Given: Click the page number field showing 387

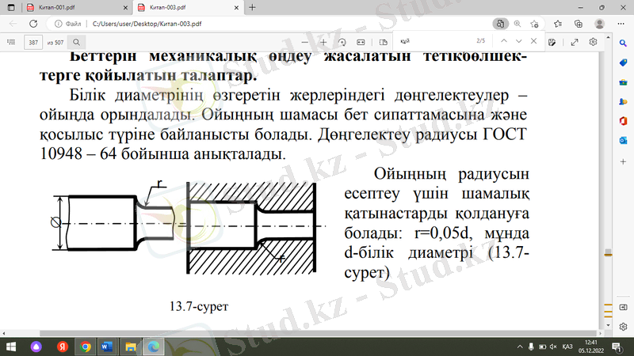Looking at the screenshot, I should tap(33, 40).
